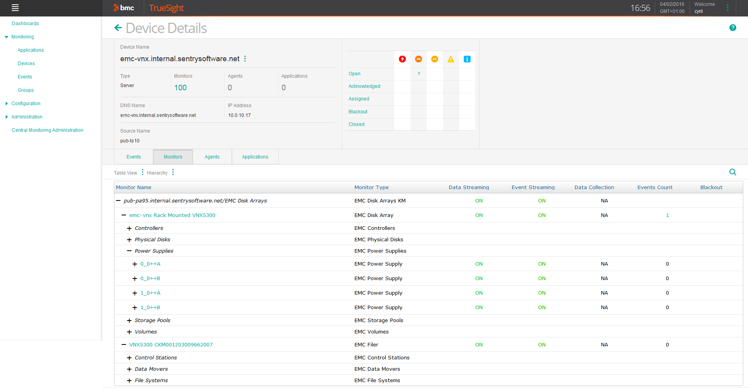Open the VNX5300 CKM001203009662007 link

tap(171, 344)
